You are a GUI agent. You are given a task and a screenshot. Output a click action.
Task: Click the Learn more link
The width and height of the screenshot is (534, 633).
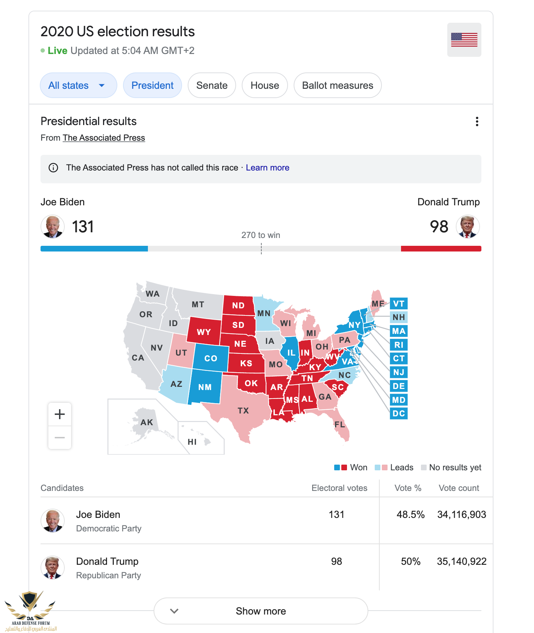[267, 168]
